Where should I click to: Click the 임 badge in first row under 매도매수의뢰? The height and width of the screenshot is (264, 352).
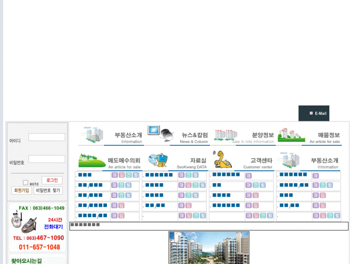(122, 175)
